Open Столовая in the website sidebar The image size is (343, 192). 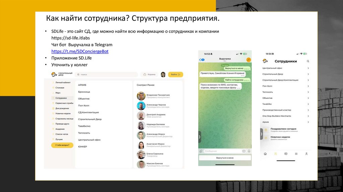[60, 88]
